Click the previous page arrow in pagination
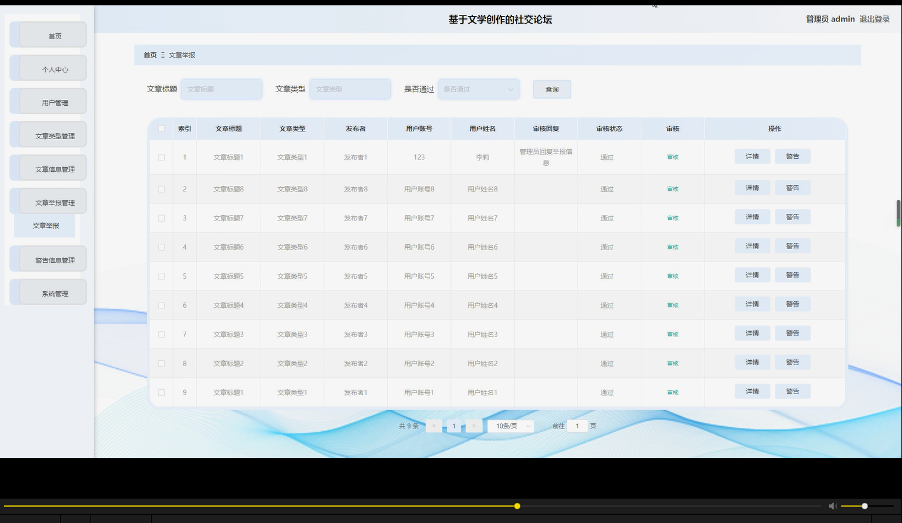902x523 pixels. pos(434,426)
